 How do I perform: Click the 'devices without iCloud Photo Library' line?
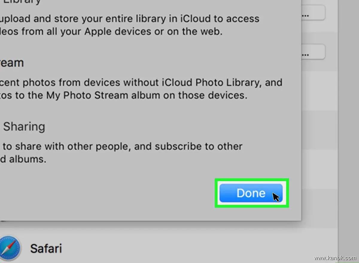[x=141, y=82]
